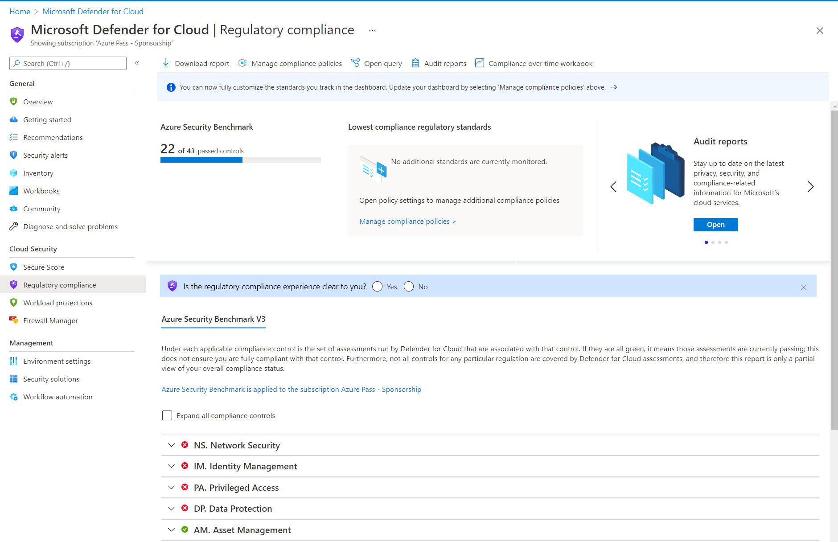Click AM. Asset Management passed status icon
This screenshot has height=542, width=838.
185,530
